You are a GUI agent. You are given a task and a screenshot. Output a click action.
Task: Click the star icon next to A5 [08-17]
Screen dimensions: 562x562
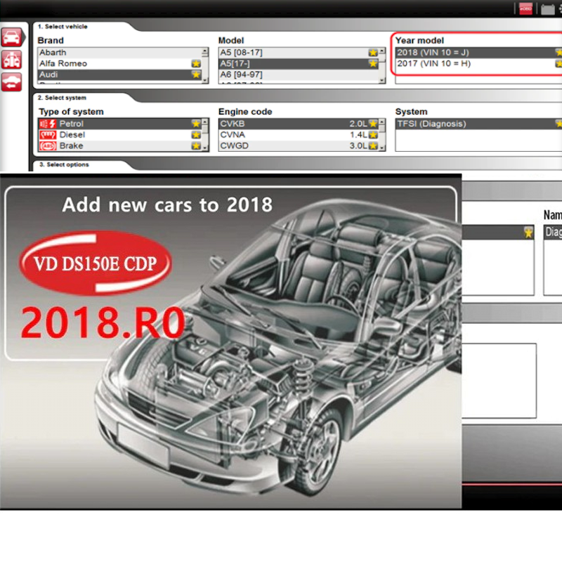click(373, 53)
